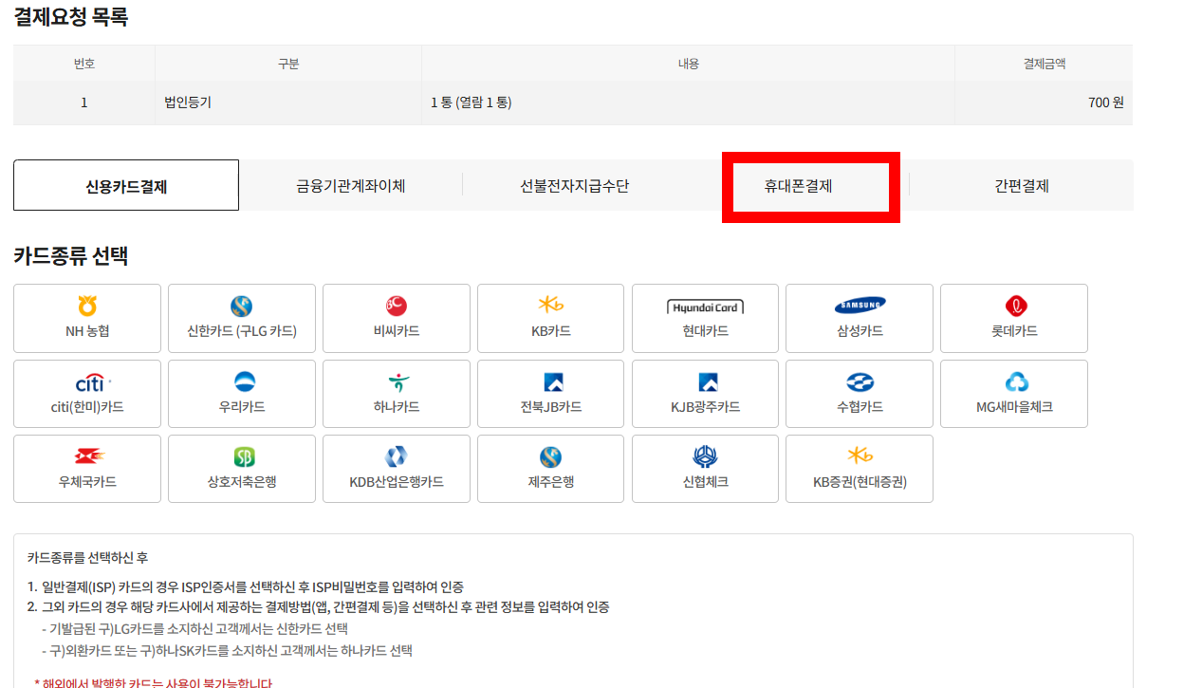Click the 700 원 payment amount
This screenshot has width=1202, height=688.
[x=1106, y=102]
